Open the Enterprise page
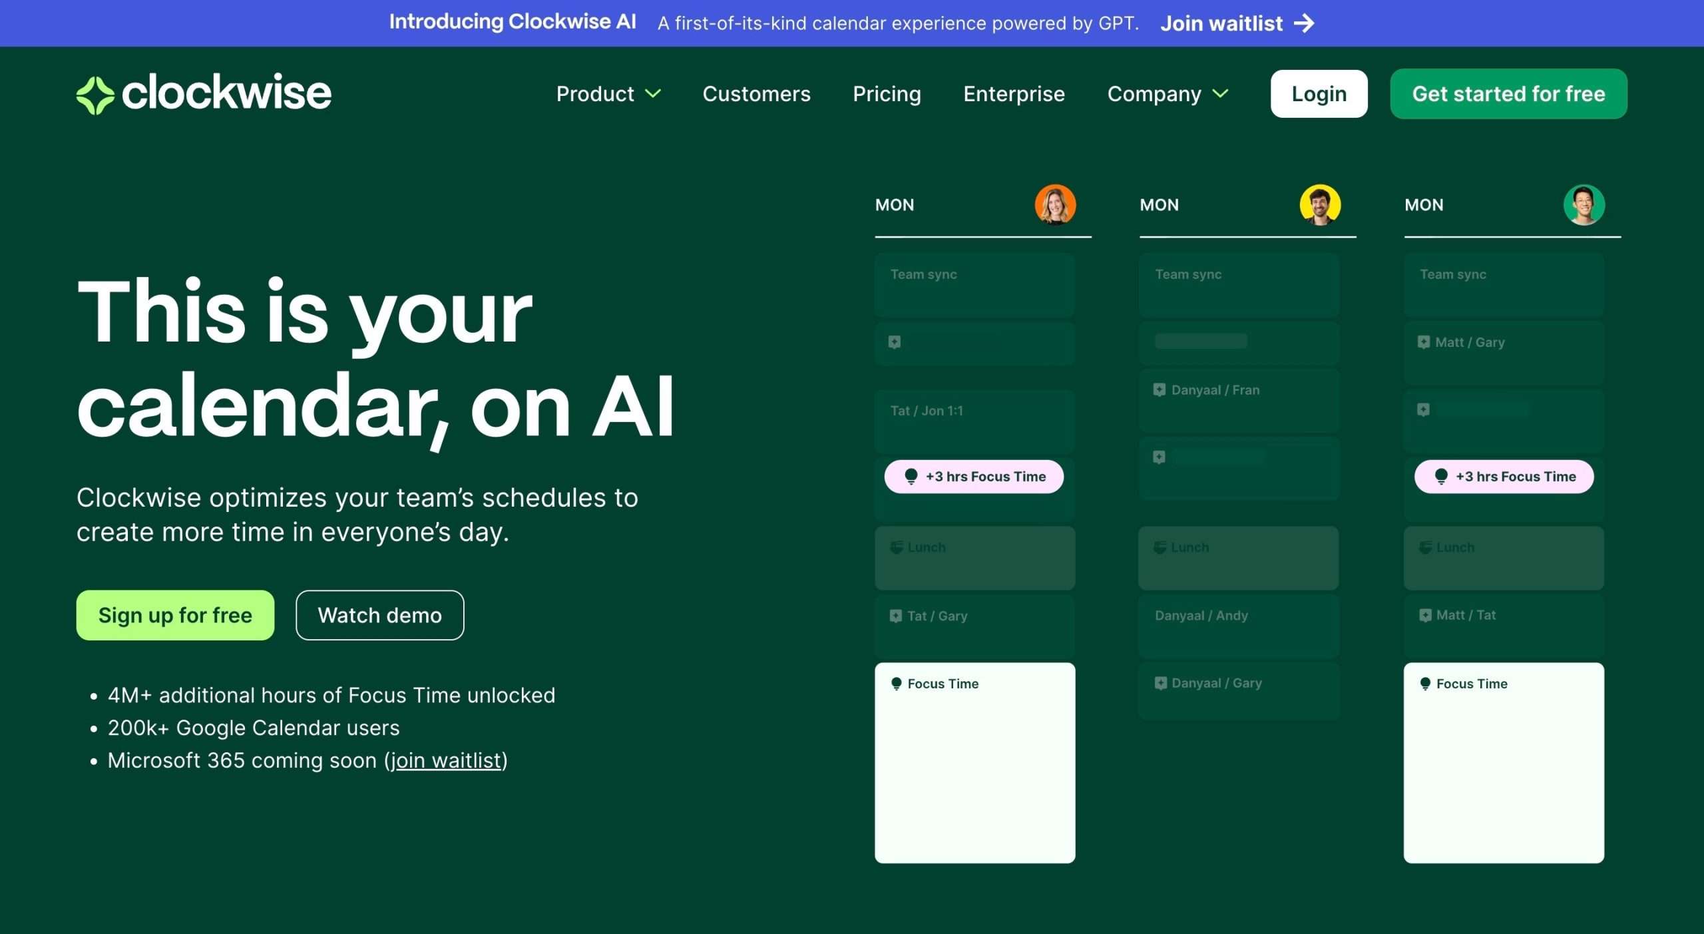1704x934 pixels. tap(1014, 94)
